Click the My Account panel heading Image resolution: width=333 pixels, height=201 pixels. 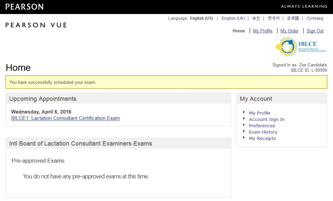[256, 99]
